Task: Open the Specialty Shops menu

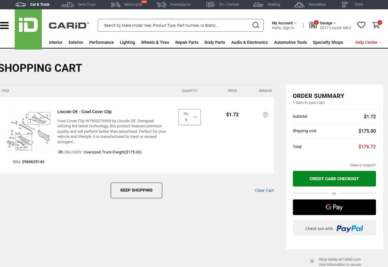Action: [x=328, y=42]
